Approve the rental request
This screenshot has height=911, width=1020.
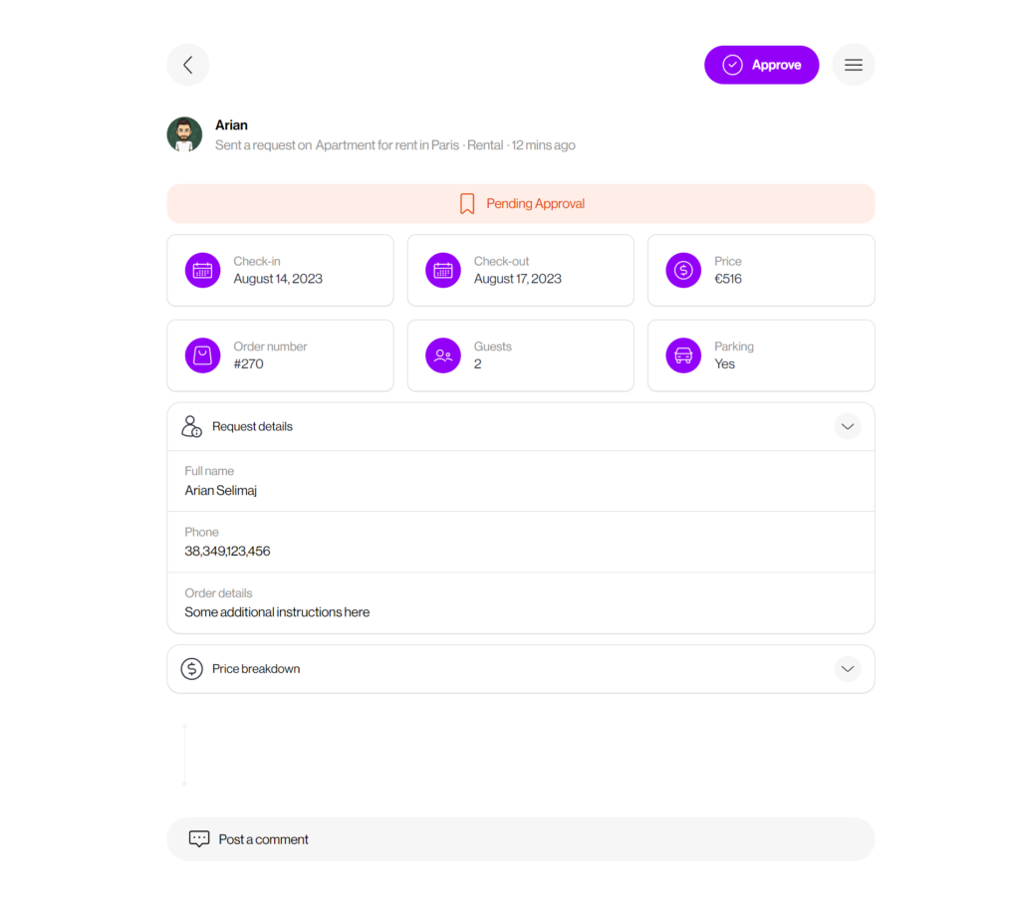(x=761, y=65)
